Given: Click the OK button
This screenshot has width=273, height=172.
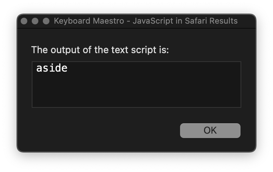Looking at the screenshot, I should [x=210, y=131].
